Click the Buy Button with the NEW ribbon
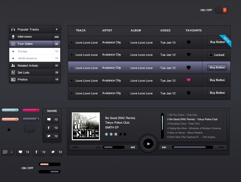 coord(217,42)
